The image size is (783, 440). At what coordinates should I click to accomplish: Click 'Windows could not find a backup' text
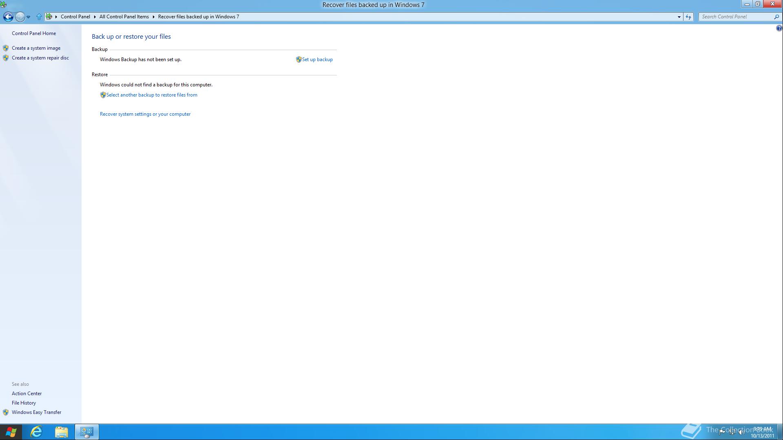[156, 85]
